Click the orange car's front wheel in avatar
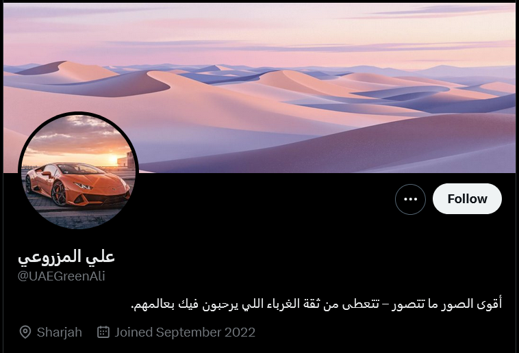The image size is (519, 353). (x=59, y=194)
